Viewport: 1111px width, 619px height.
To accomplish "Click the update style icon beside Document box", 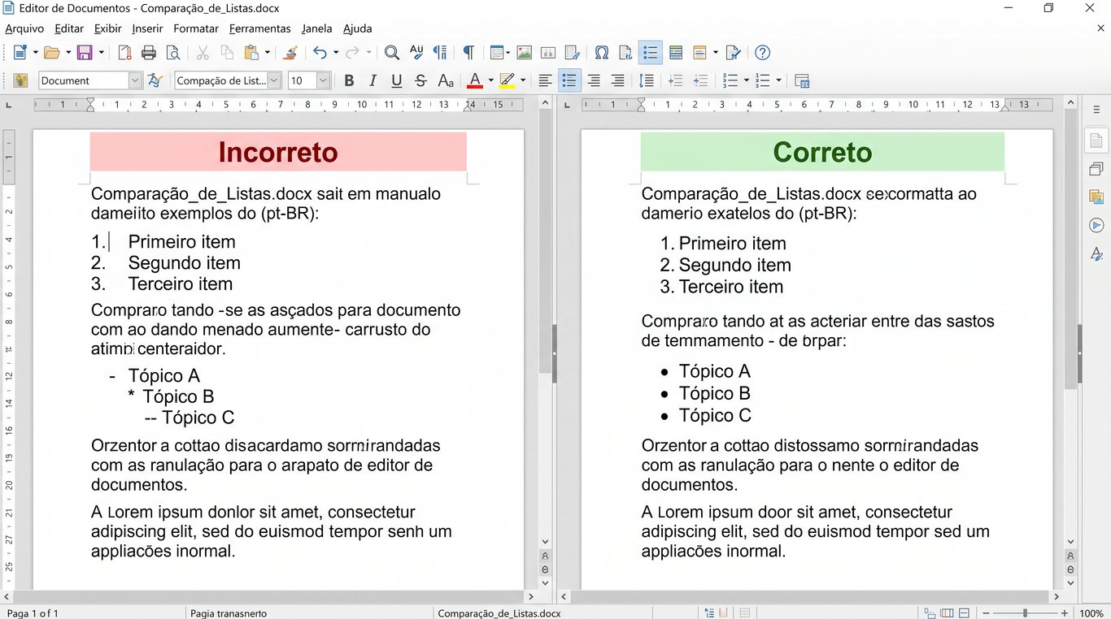I will [x=155, y=80].
